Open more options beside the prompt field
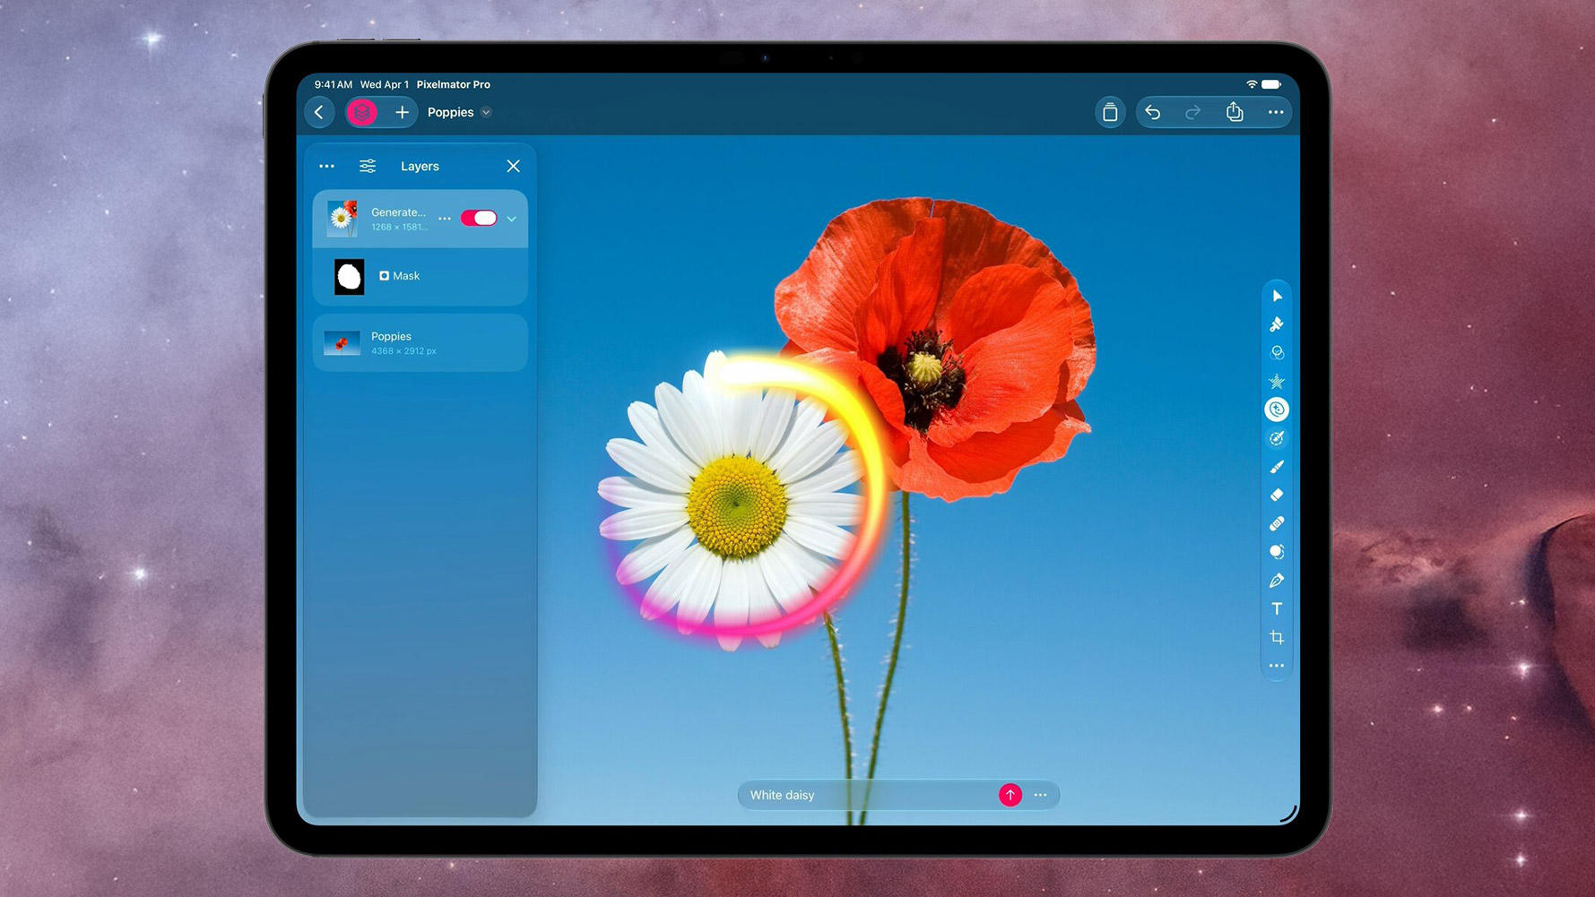The image size is (1595, 897). pyautogui.click(x=1040, y=795)
